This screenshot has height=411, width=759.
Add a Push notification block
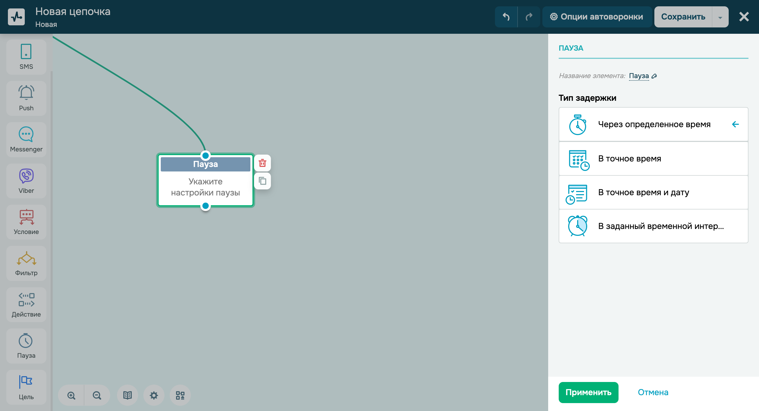tap(26, 98)
